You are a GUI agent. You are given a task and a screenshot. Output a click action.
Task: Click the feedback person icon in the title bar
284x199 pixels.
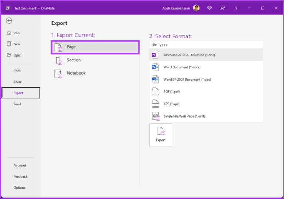223,8
